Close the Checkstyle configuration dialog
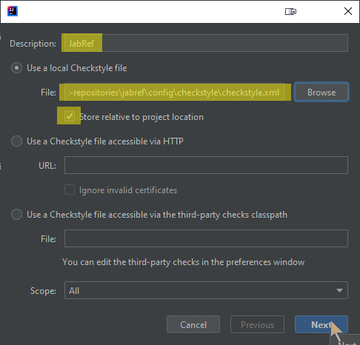This screenshot has height=345, width=360. (348, 11)
